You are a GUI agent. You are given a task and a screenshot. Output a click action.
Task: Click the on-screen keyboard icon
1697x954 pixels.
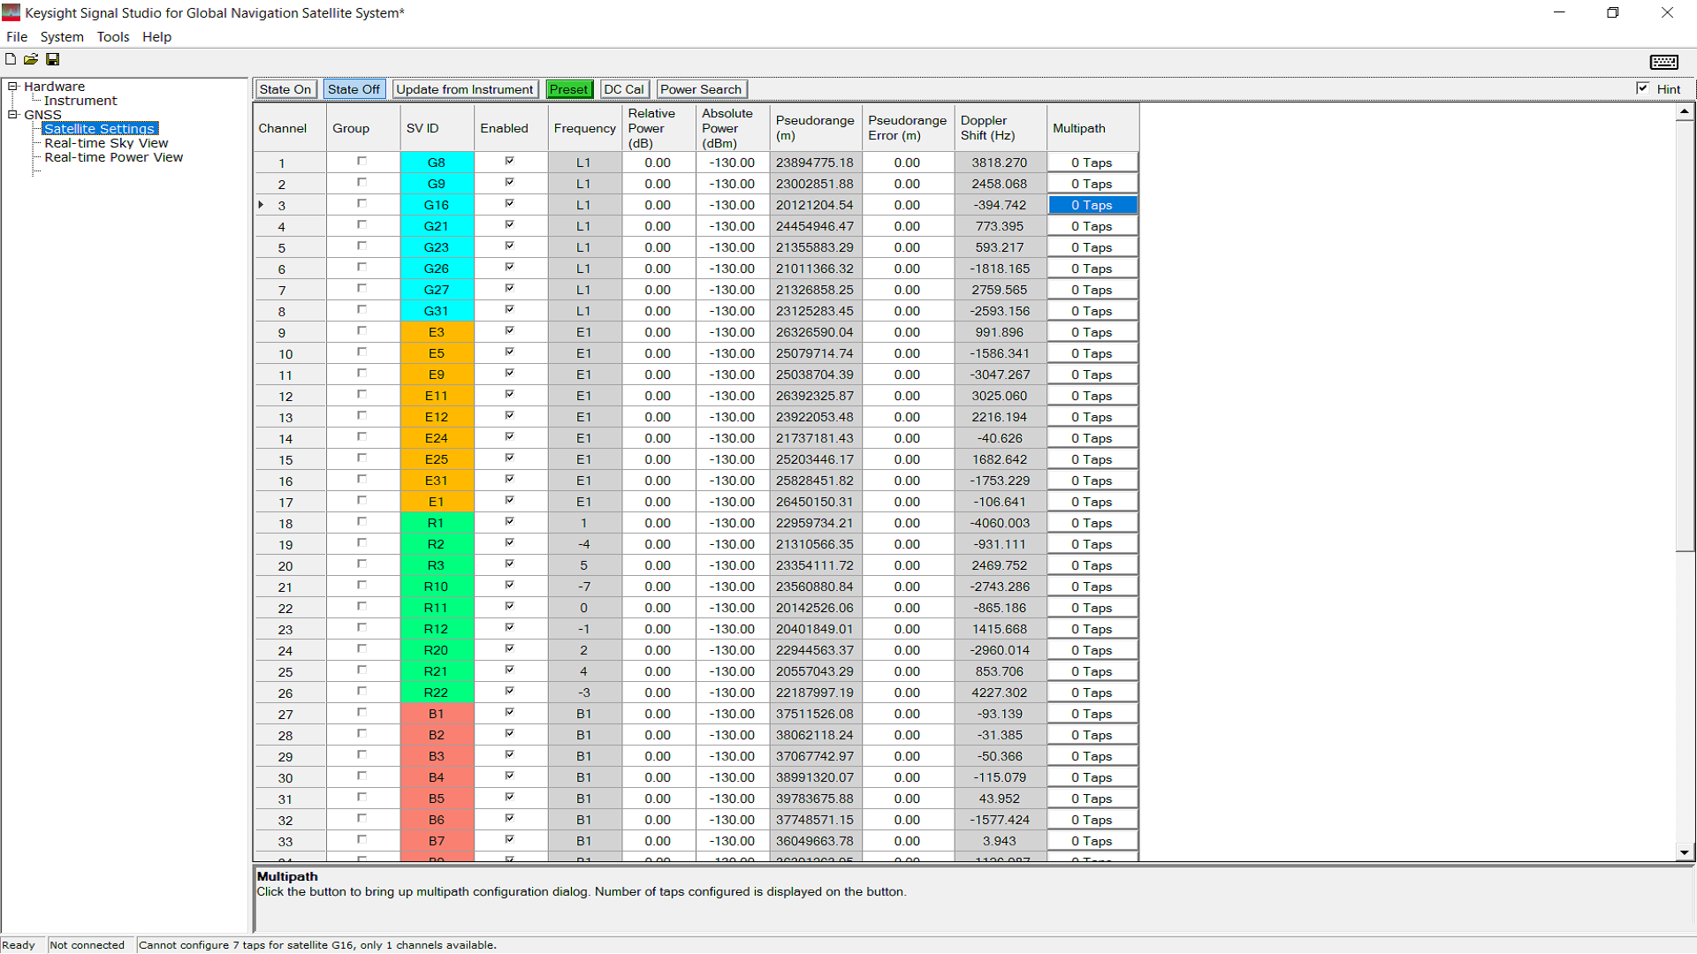(x=1663, y=62)
